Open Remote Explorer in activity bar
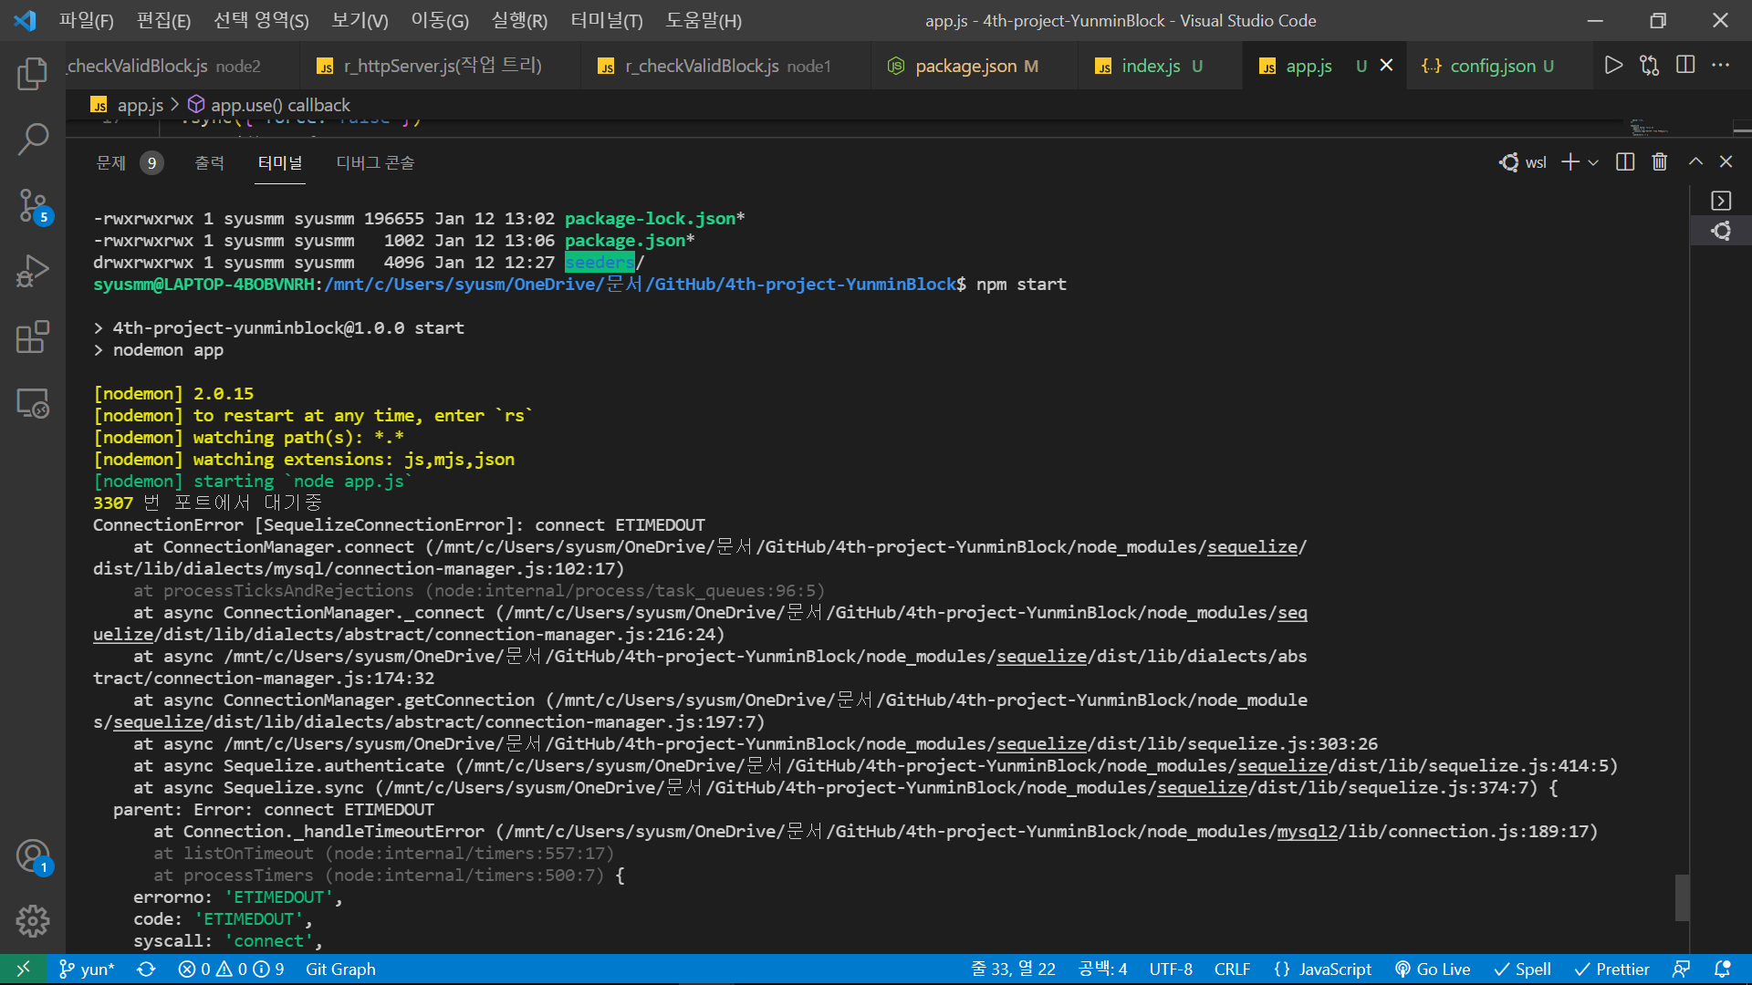This screenshot has width=1752, height=985. pos(33,403)
